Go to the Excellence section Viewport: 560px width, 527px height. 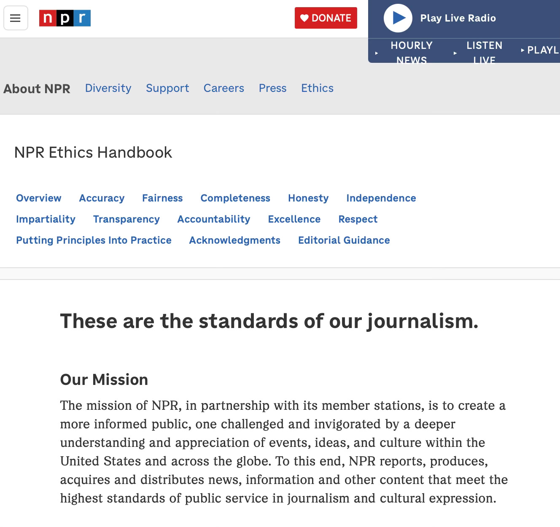294,219
